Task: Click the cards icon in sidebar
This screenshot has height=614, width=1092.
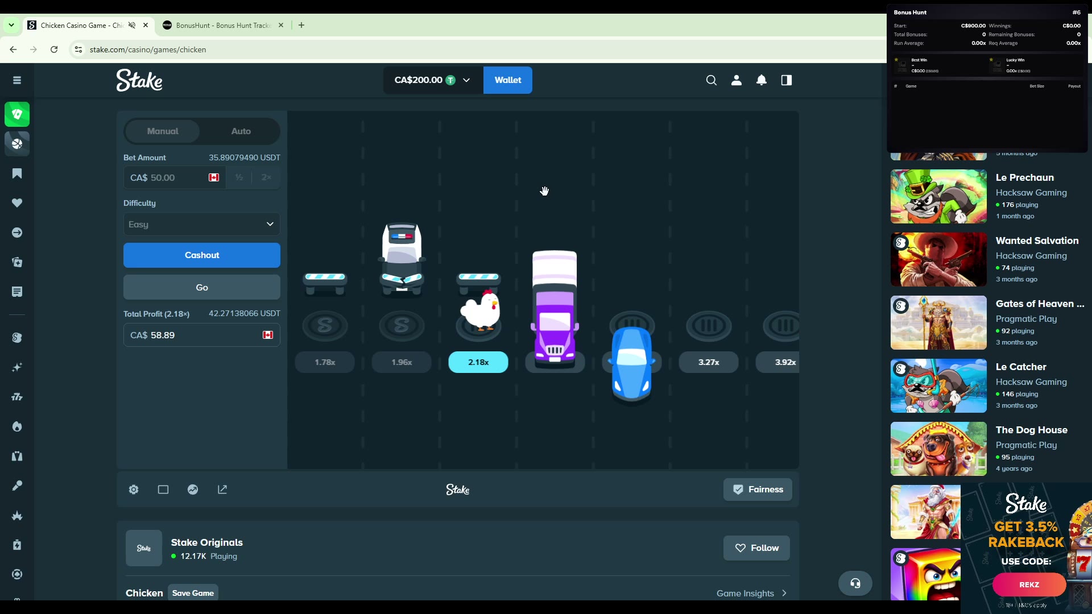Action: [17, 262]
